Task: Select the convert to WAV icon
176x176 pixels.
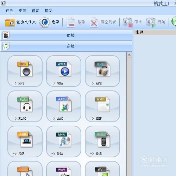Action: point(64,169)
